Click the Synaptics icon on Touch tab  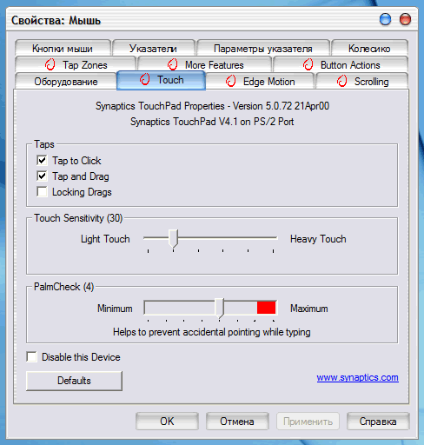pyautogui.click(x=144, y=79)
